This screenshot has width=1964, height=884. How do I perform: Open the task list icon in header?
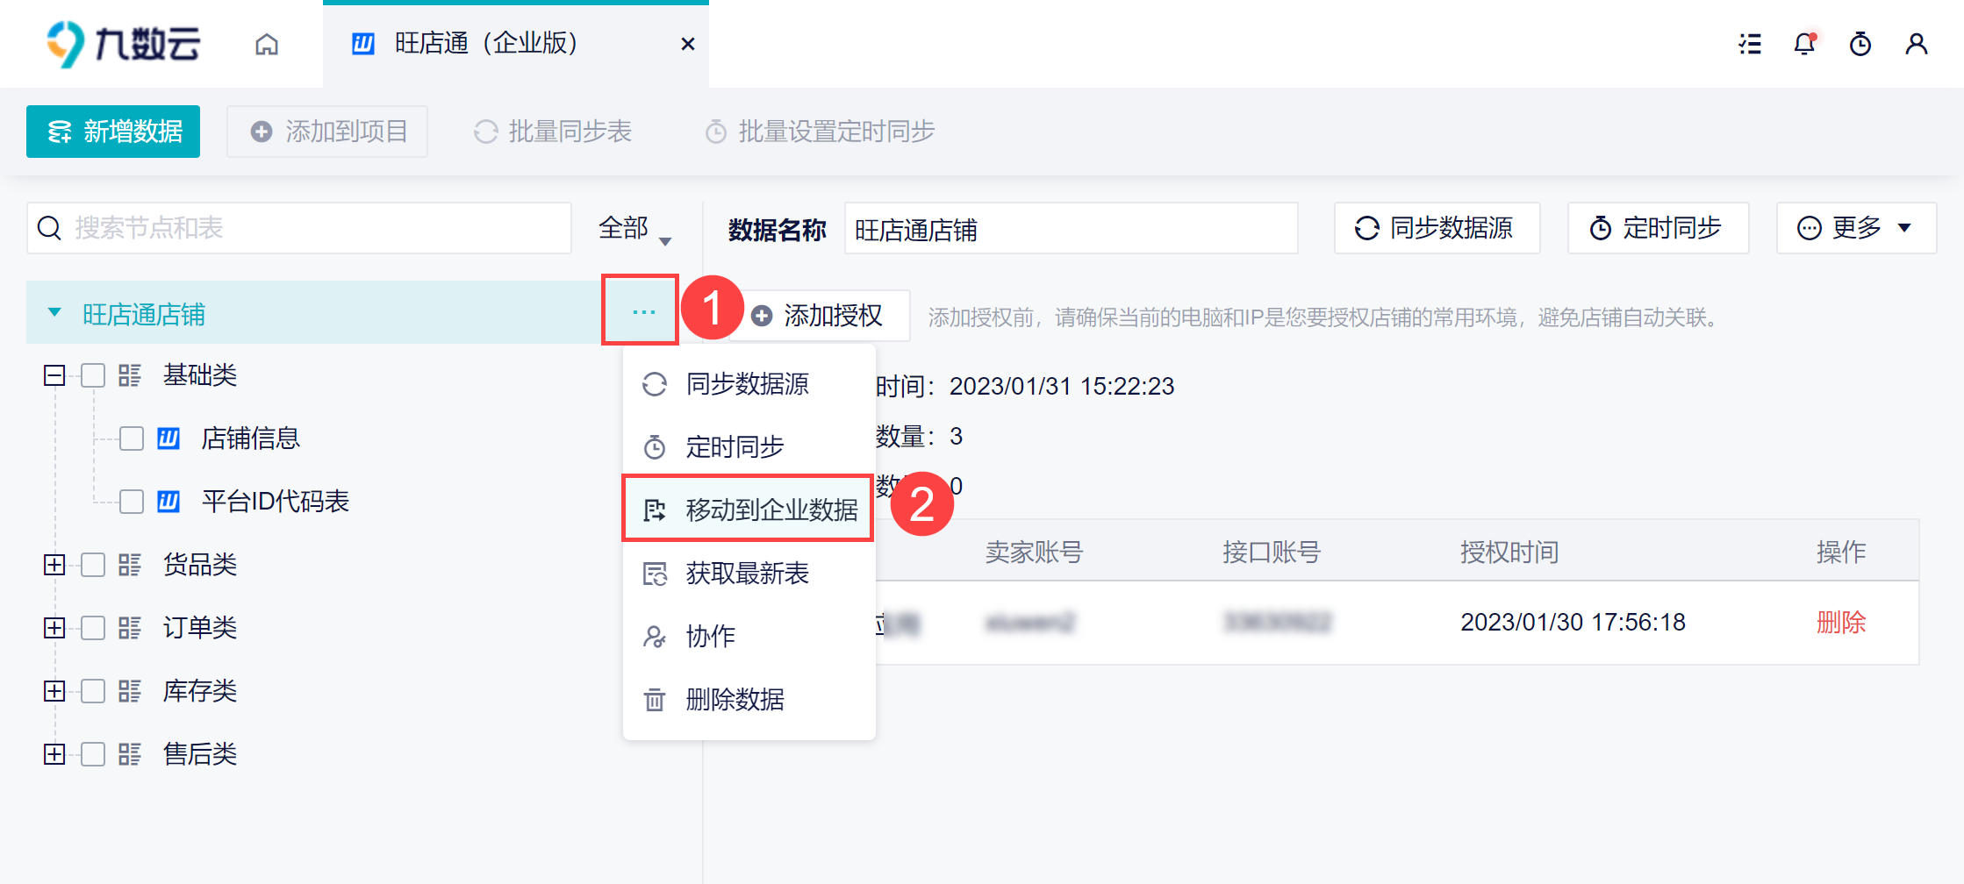point(1750,44)
